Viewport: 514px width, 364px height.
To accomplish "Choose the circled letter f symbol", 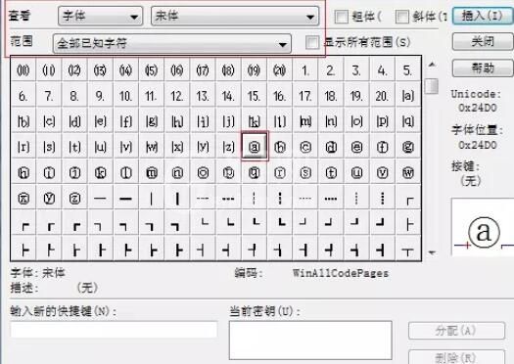I will click(382, 147).
